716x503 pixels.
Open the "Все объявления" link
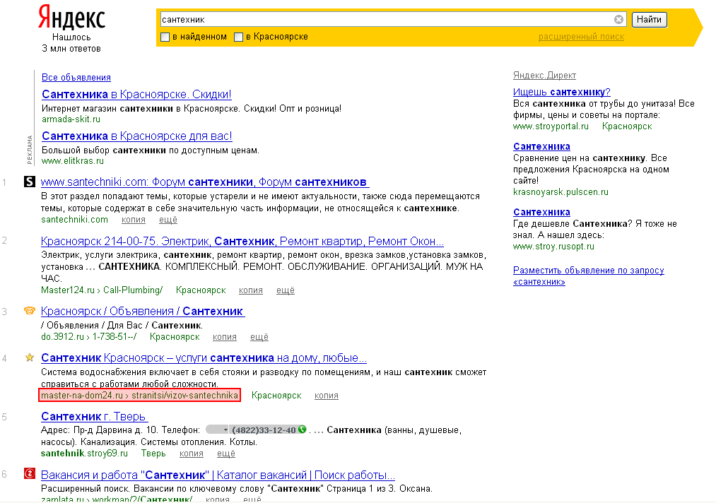76,78
